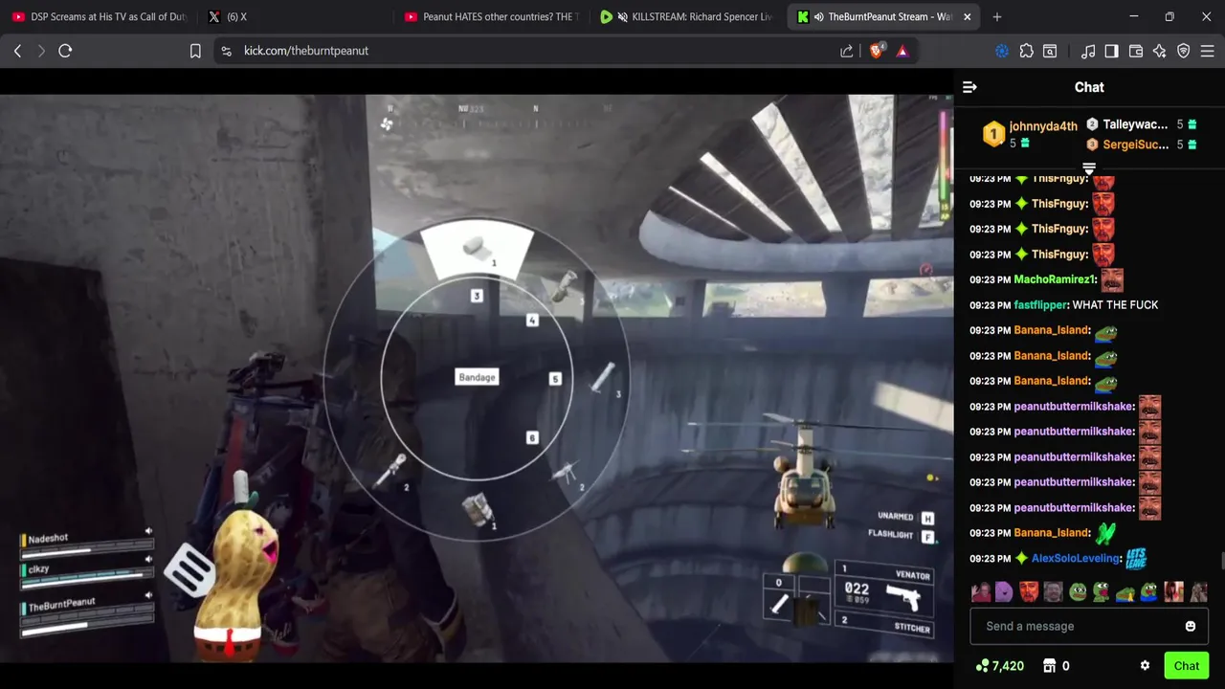Toggle the browser sidebar panel
The height and width of the screenshot is (689, 1225).
1111,51
